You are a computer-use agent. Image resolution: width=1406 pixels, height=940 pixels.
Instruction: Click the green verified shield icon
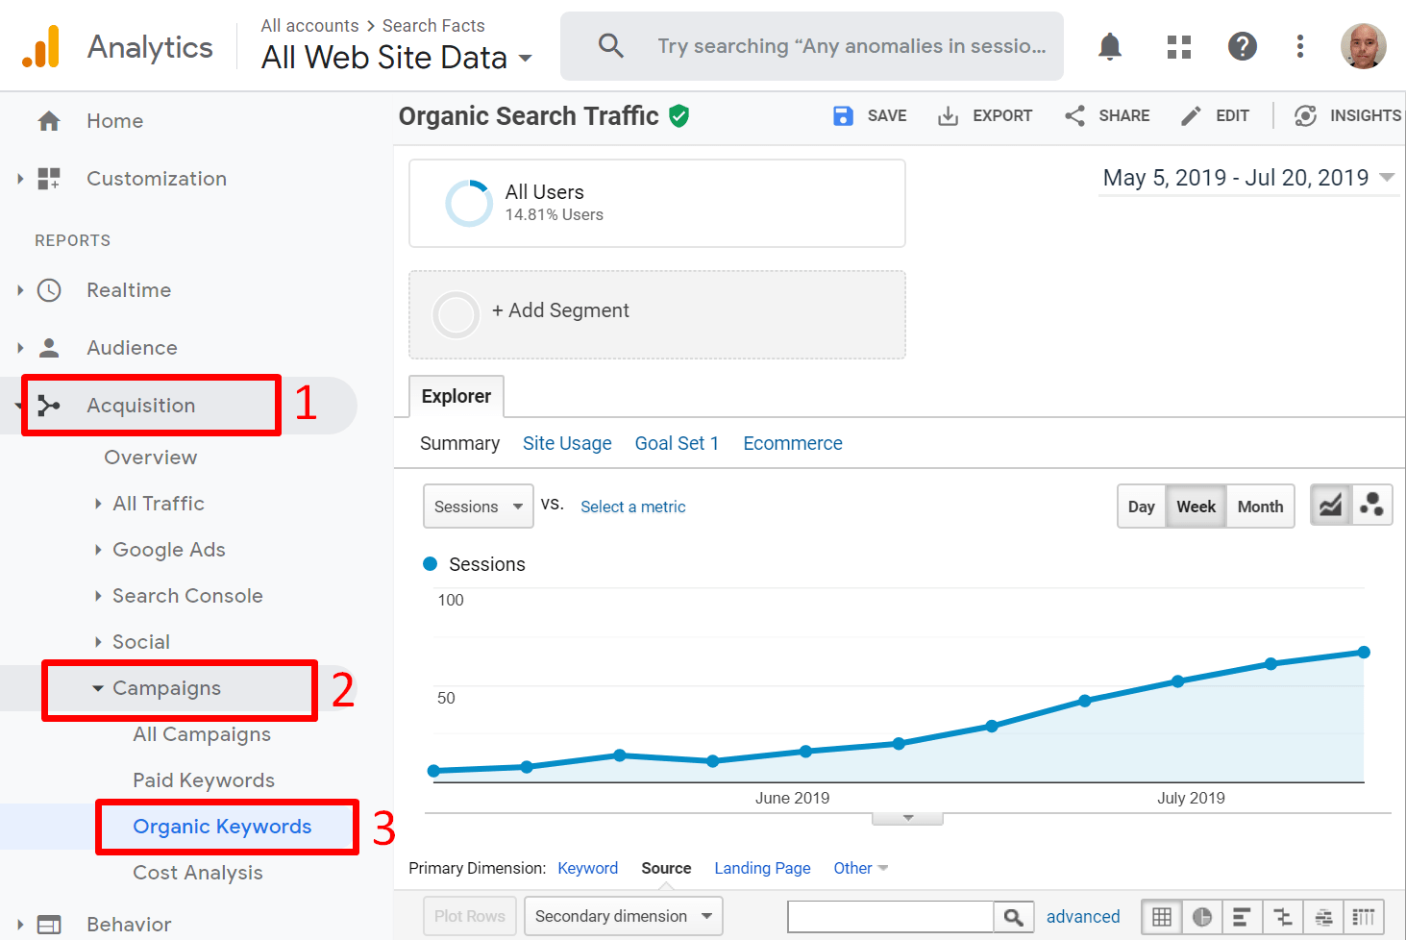coord(679,116)
